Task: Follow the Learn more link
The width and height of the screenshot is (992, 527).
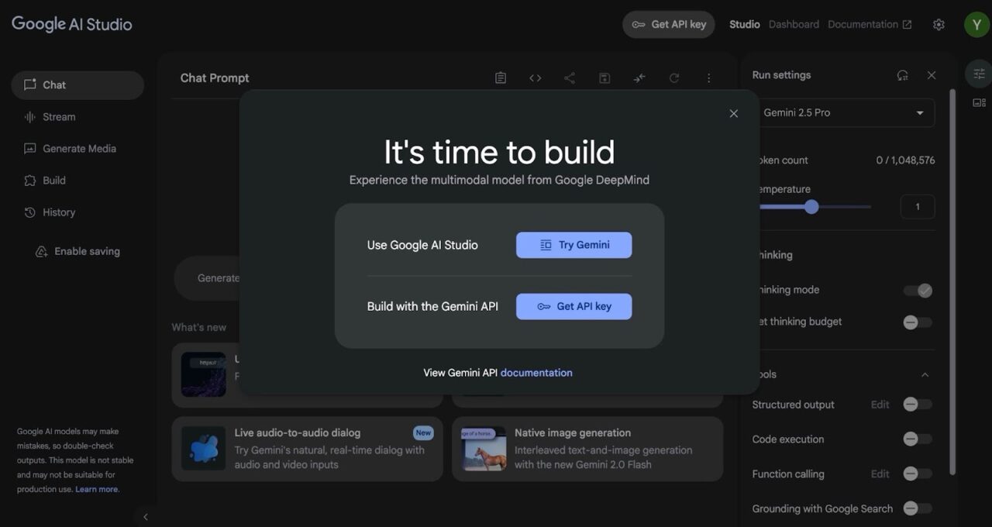Action: [x=97, y=489]
